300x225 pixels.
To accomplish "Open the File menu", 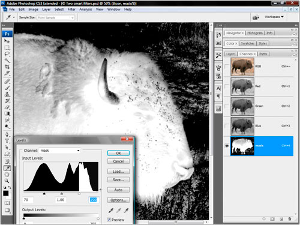I will click(12, 10).
